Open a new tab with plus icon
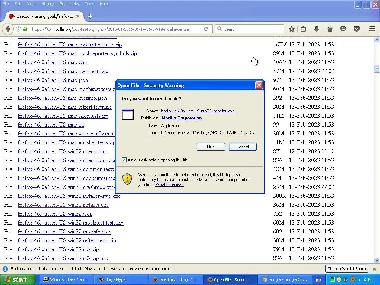The image size is (380, 285). pos(90,16)
